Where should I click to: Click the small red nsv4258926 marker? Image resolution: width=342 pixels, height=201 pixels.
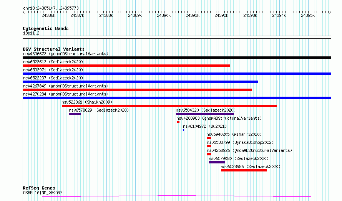coord(209,154)
